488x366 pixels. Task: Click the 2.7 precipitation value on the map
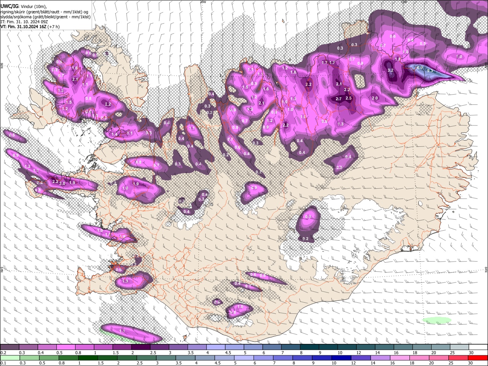(339, 99)
